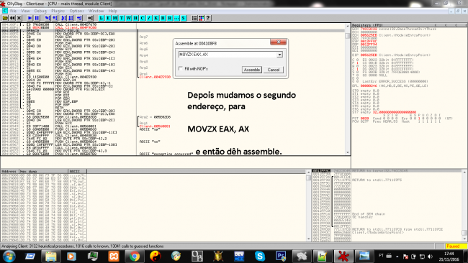Click the Run program play icon
Screen dimensions: 468x263
tap(30, 18)
